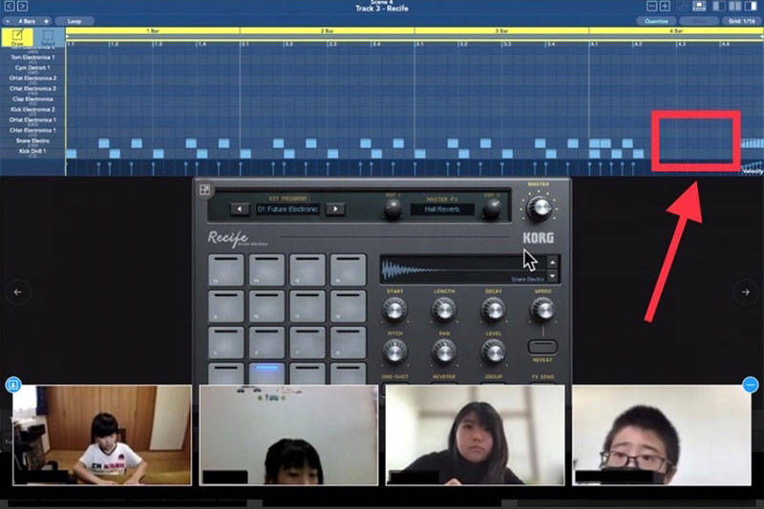Show the keyboard layout view icon
This screenshot has height=509, width=764.
(x=699, y=6)
